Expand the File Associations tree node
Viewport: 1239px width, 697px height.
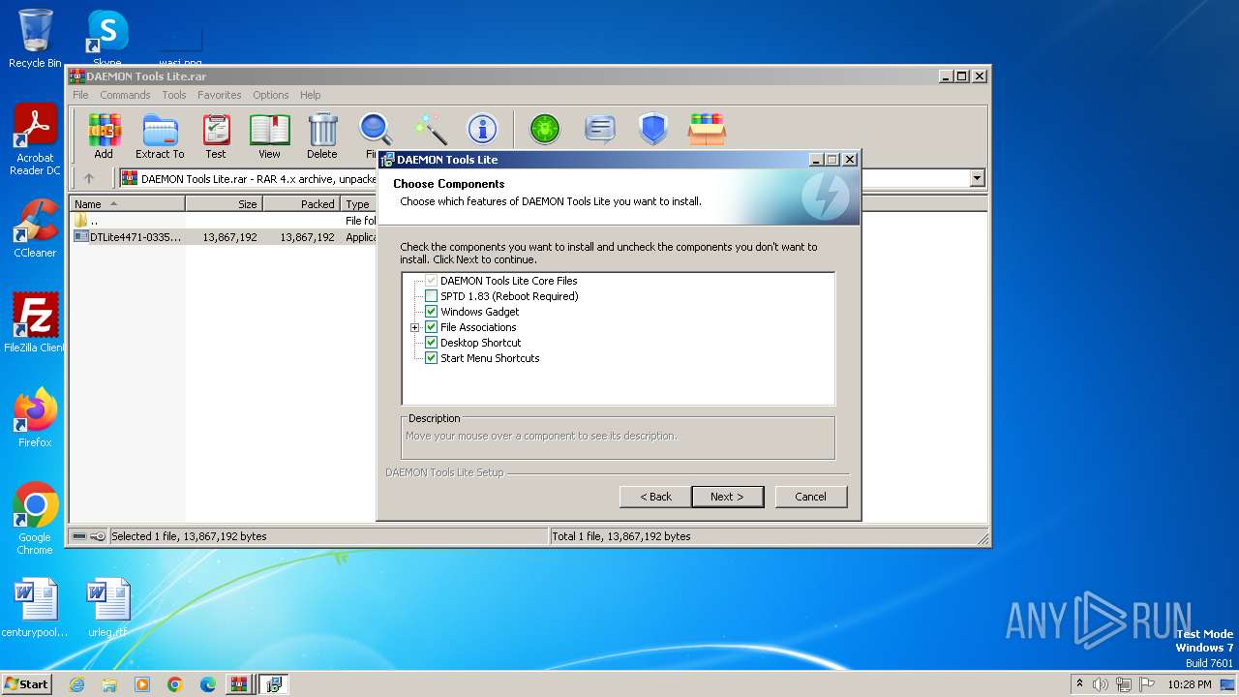pos(415,327)
